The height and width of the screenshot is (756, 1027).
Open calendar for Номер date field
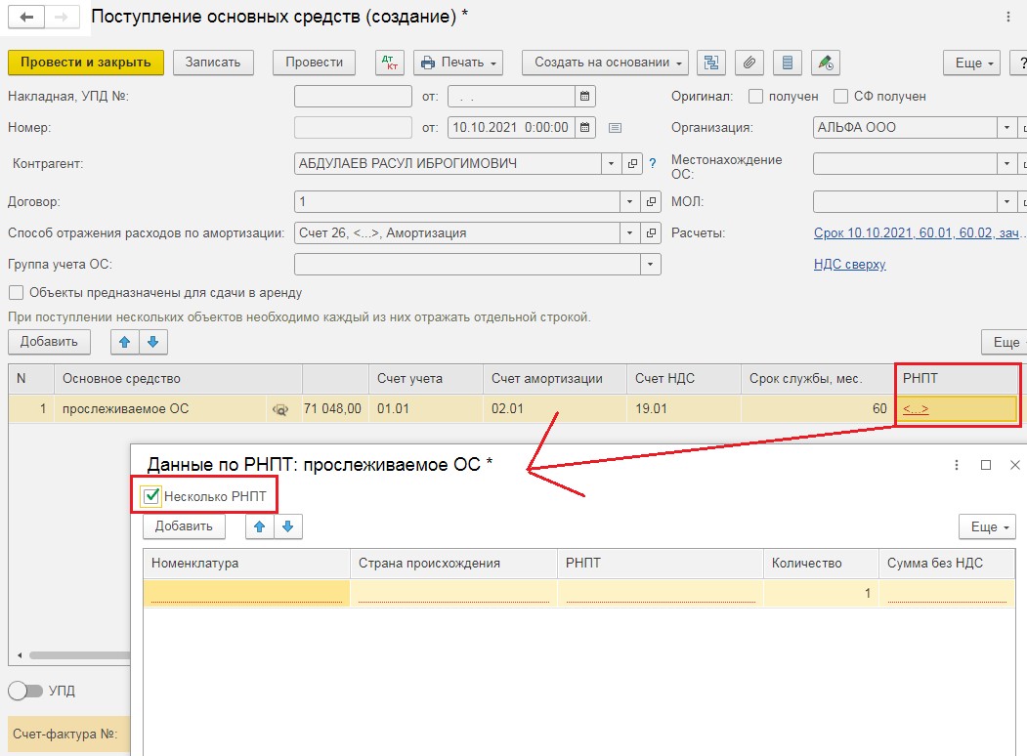click(x=585, y=128)
